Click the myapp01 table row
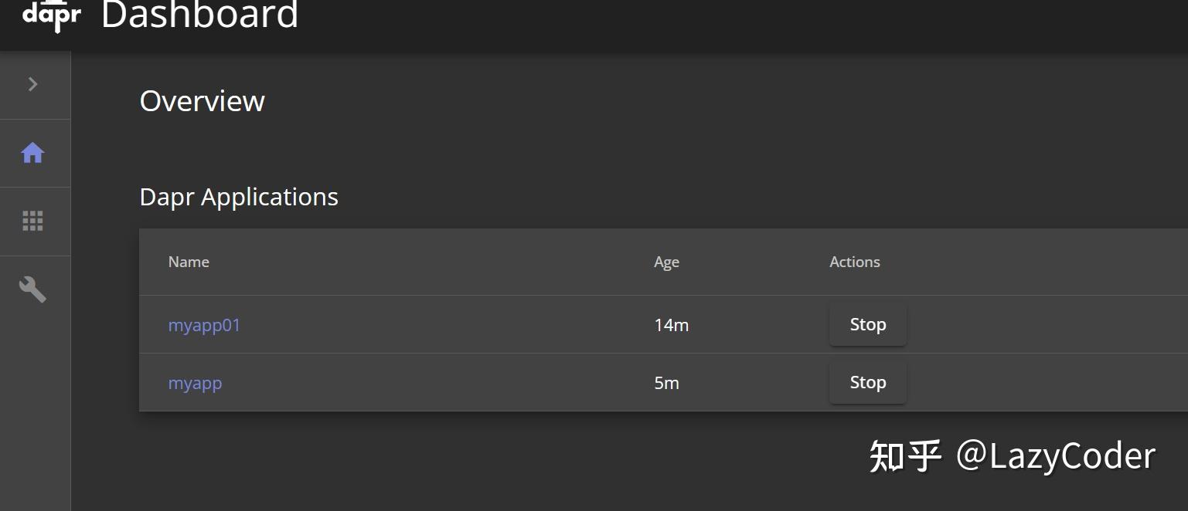 coord(663,324)
